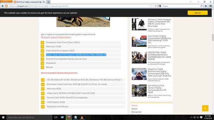Image resolution: width=214 pixels, height=120 pixels.
Task: Open the Windows Start menu
Action: click(x=3, y=117)
